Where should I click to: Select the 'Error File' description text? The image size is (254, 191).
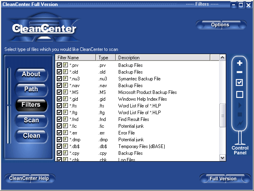pyautogui.click(x=127, y=133)
